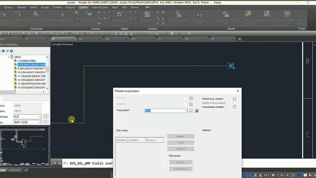The height and width of the screenshot is (178, 316).
Task: Select sheet 8 (HLAVNÍ OBVOD) in tree
Action: [x=31, y=65]
